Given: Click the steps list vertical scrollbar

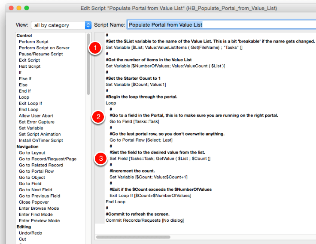Looking at the screenshot, I should (88, 64).
